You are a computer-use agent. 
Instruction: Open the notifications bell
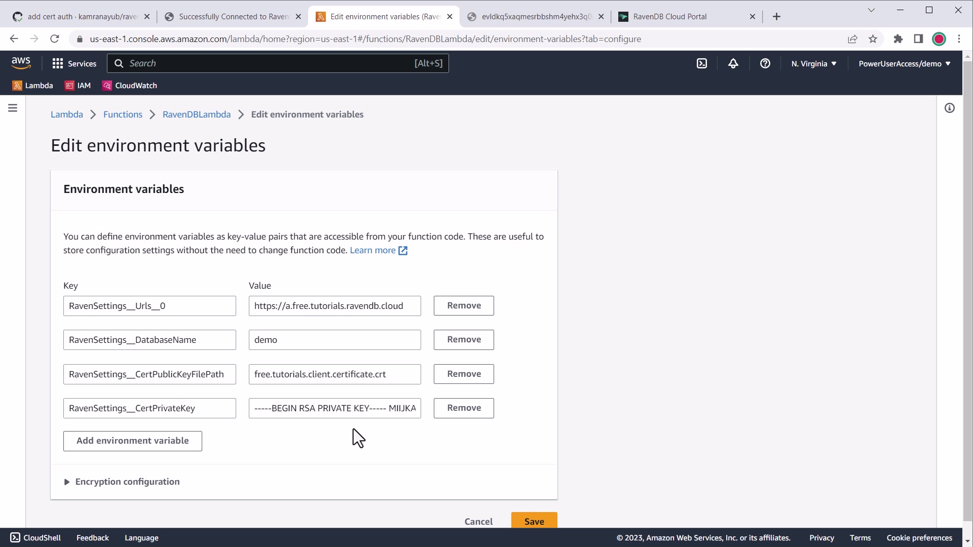point(733,63)
